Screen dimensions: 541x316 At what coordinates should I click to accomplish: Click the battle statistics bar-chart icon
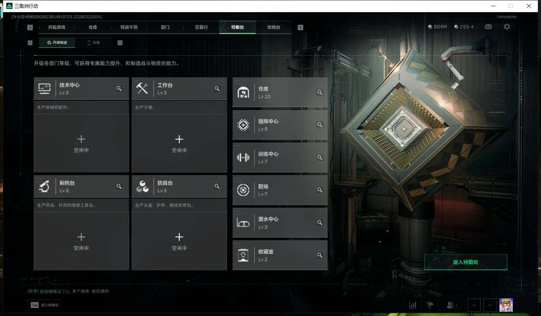coord(413,305)
